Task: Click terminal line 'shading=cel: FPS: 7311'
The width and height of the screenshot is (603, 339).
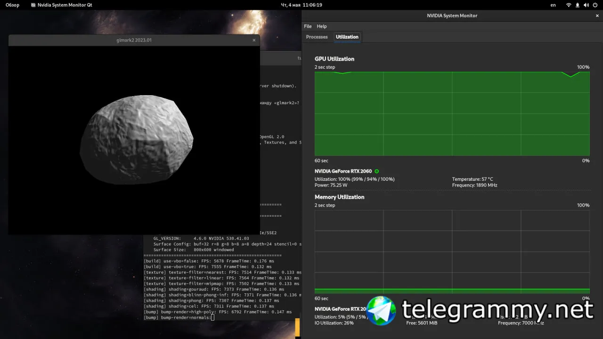Action: (x=209, y=306)
